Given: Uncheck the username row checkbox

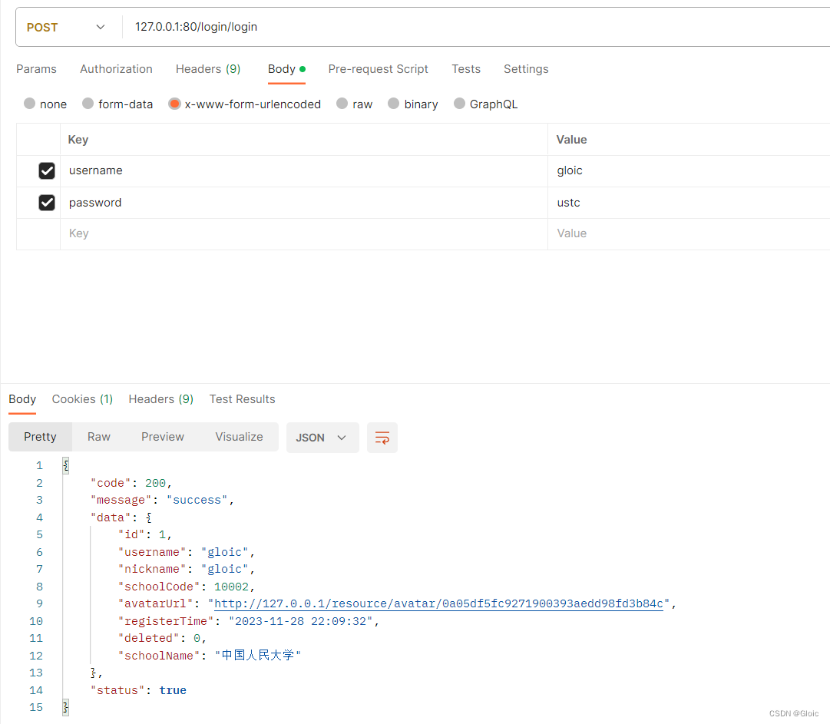Looking at the screenshot, I should [47, 170].
